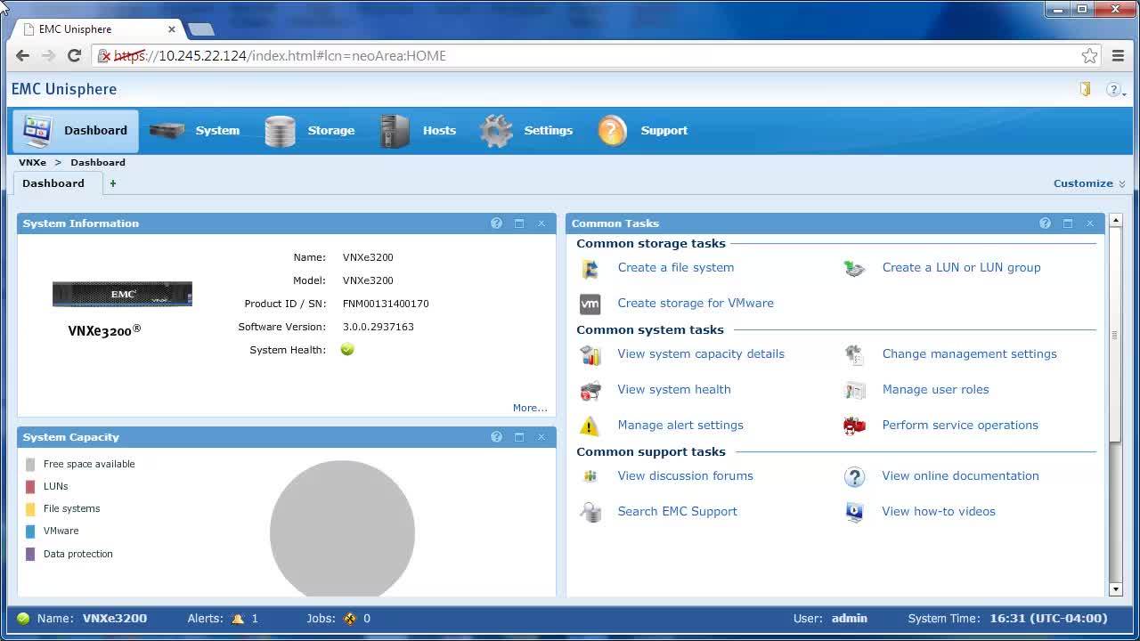Click the Alerts bell icon in status bar
Screen dimensions: 1140x641
click(x=238, y=619)
